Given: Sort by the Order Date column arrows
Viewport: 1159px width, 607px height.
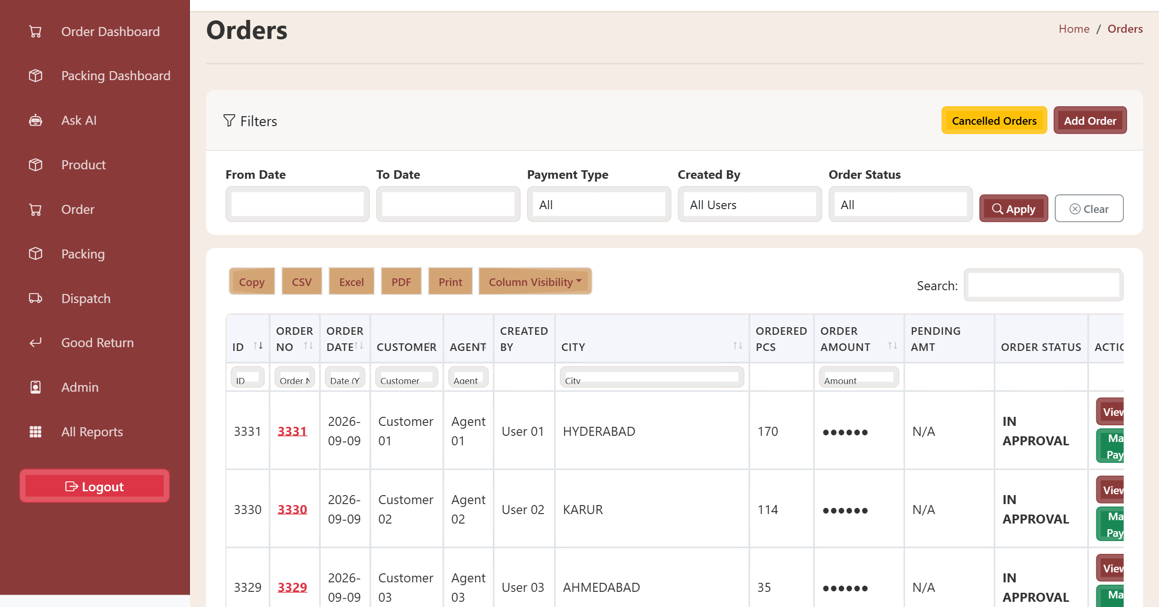Looking at the screenshot, I should 358,346.
